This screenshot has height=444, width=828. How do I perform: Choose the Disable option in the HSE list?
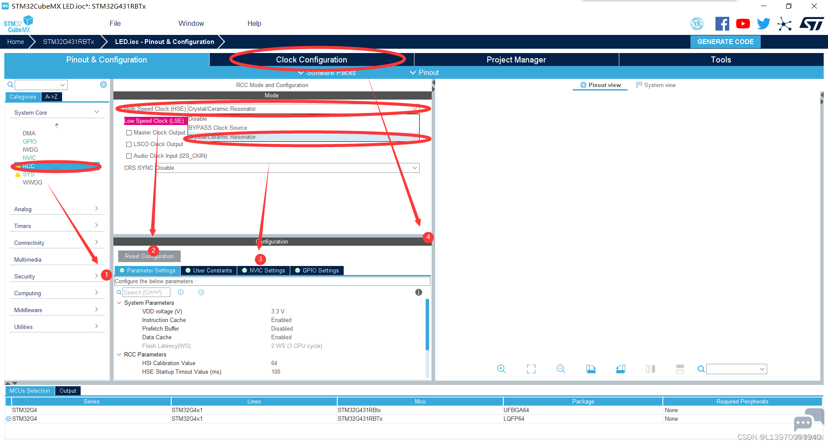pyautogui.click(x=303, y=119)
